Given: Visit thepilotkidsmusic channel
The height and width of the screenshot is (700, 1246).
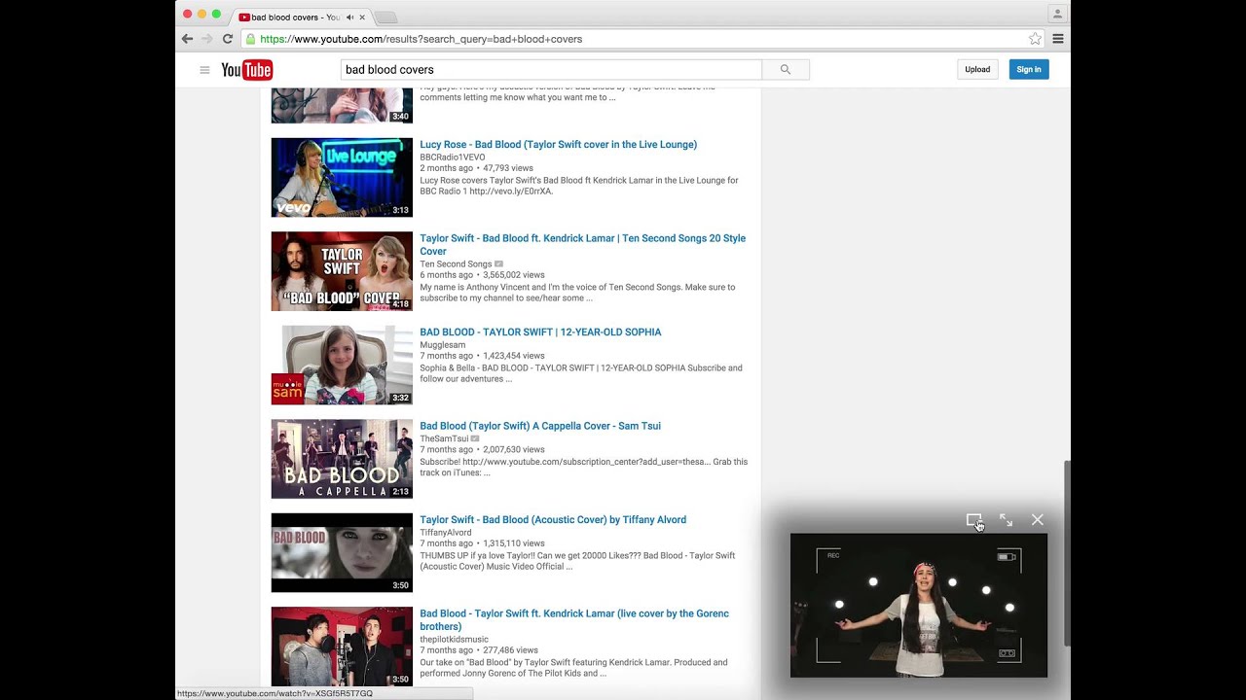Looking at the screenshot, I should 455,640.
